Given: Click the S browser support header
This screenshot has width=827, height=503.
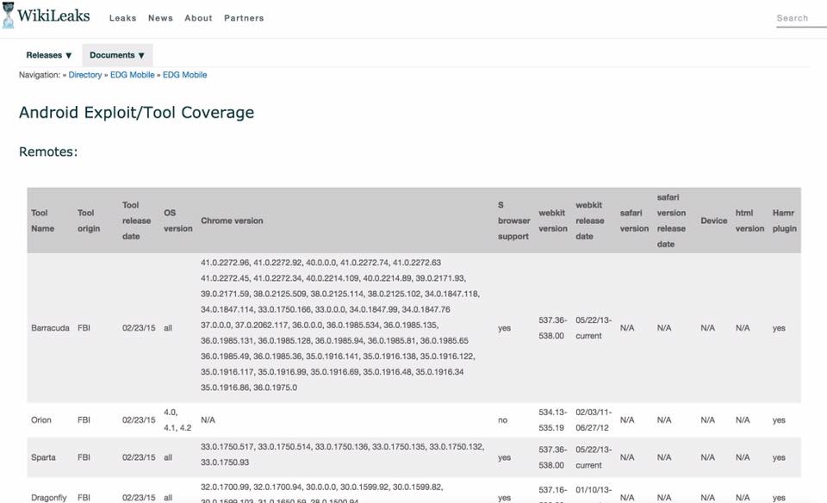Looking at the screenshot, I should pos(513,220).
